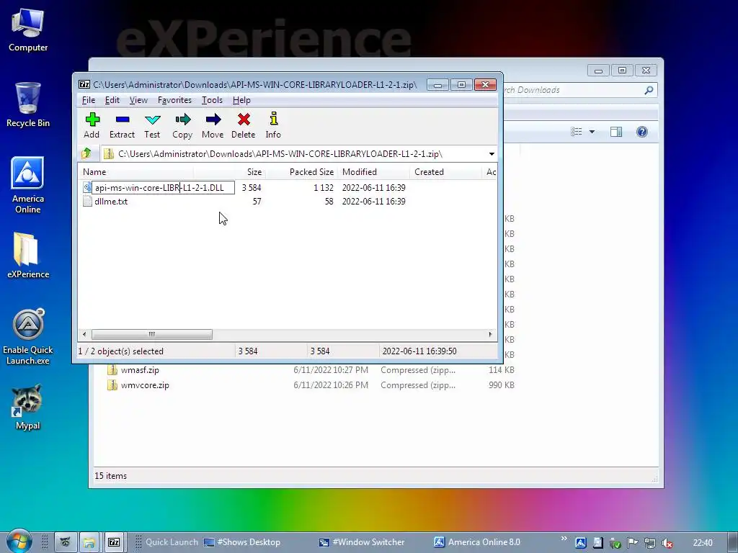Click the wmasf.zip zip folder icon

click(112, 370)
